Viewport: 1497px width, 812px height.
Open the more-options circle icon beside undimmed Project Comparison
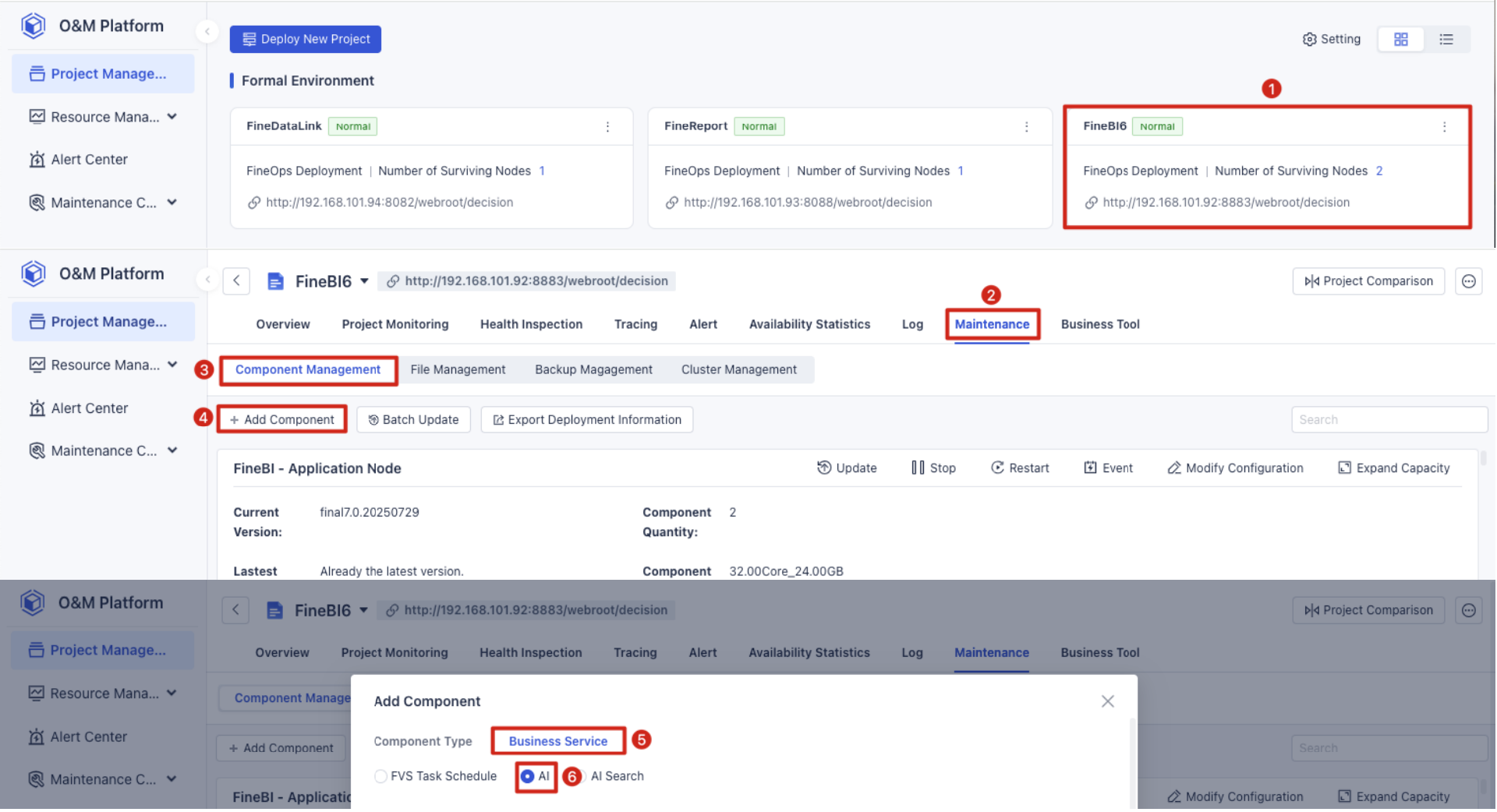[1468, 281]
